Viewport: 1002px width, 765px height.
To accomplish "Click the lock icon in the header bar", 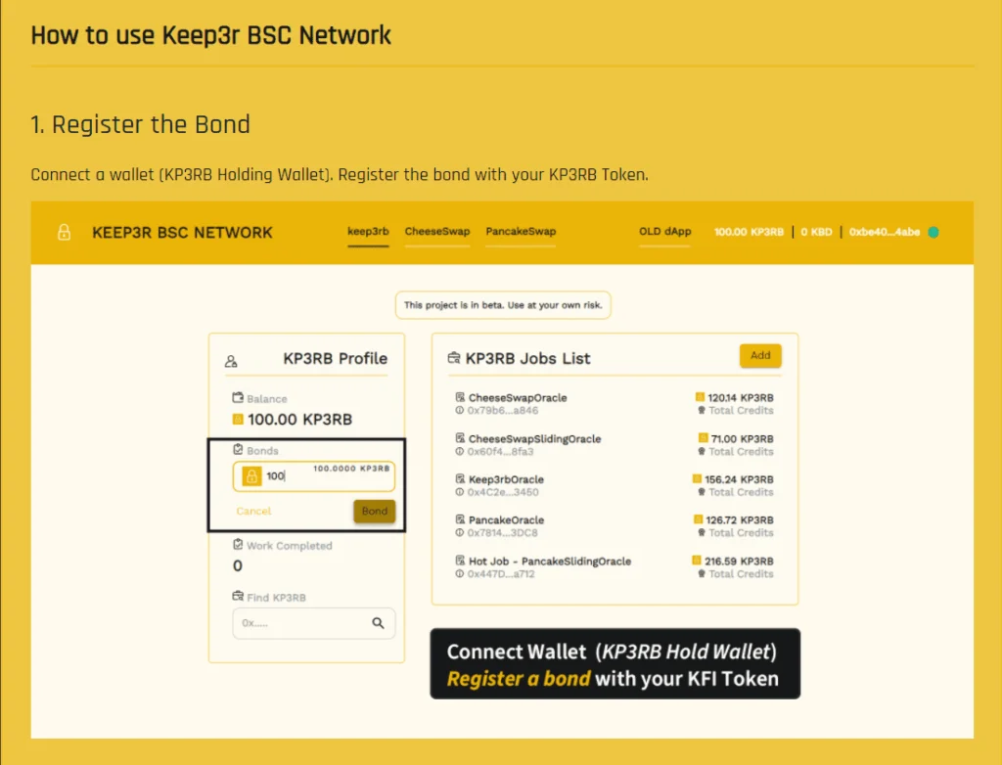I will click(62, 232).
